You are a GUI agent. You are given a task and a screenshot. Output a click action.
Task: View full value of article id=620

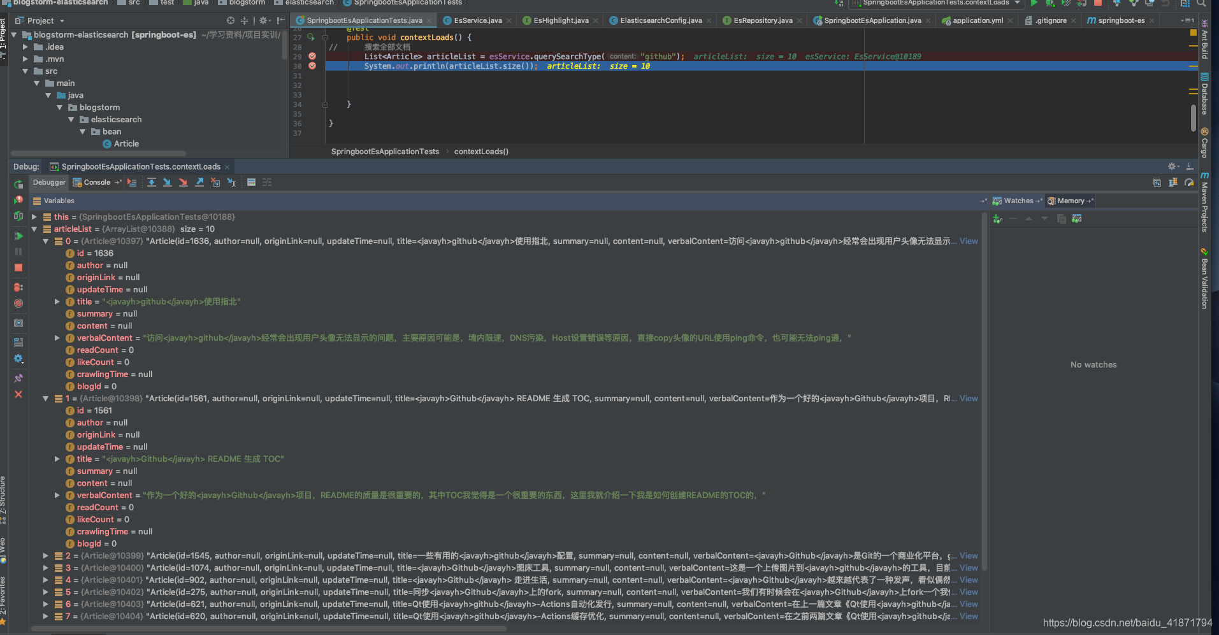pos(969,616)
